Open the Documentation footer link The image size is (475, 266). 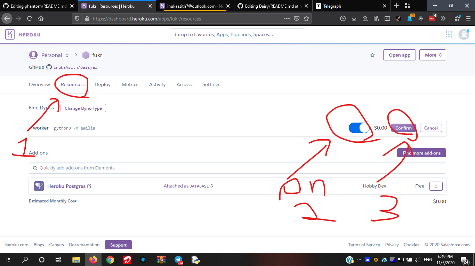(84, 245)
